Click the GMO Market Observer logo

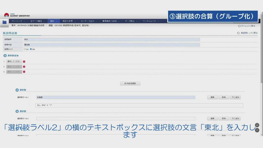pos(17,15)
